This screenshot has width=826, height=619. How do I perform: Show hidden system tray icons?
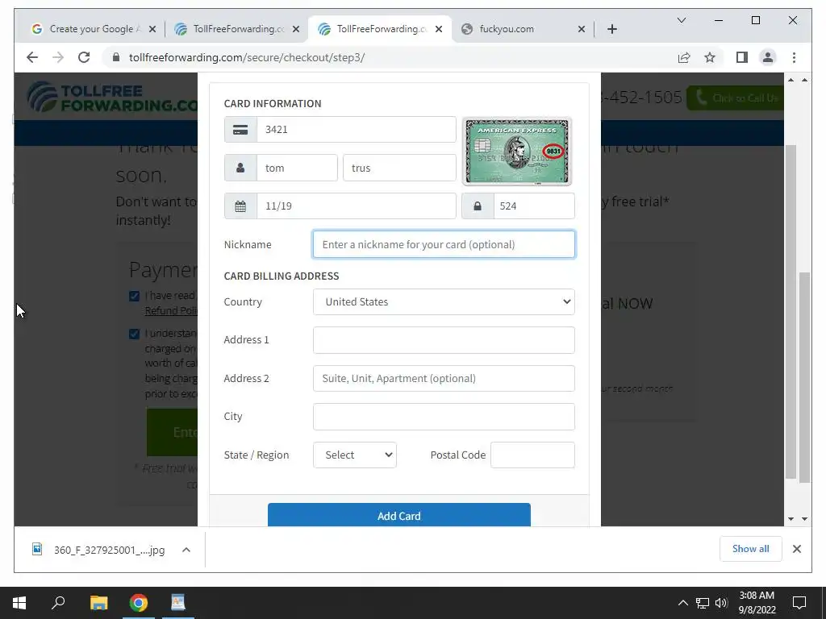click(x=682, y=603)
